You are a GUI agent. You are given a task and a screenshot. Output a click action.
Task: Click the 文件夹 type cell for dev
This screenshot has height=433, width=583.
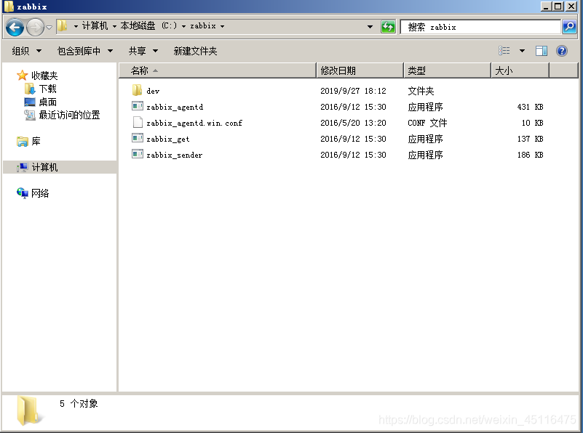coord(421,91)
